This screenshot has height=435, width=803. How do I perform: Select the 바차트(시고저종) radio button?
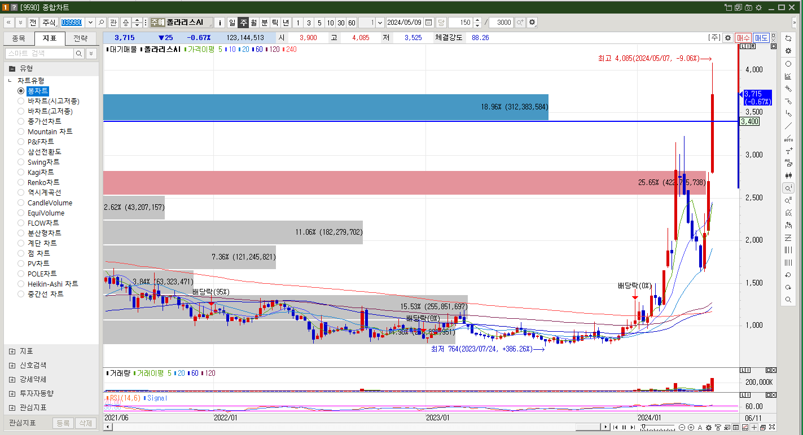coord(21,101)
